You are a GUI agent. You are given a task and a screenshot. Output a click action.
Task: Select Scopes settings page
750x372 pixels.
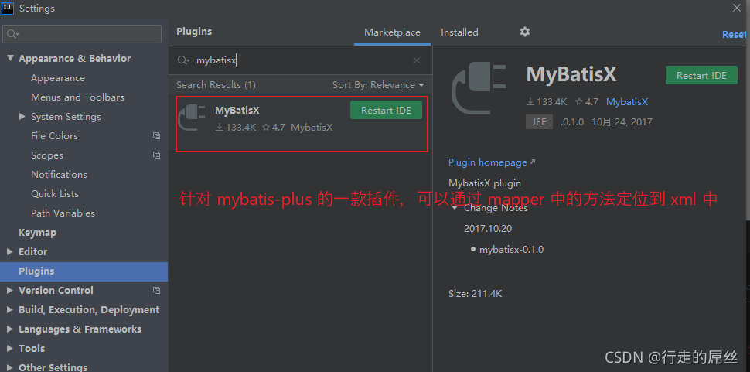47,155
